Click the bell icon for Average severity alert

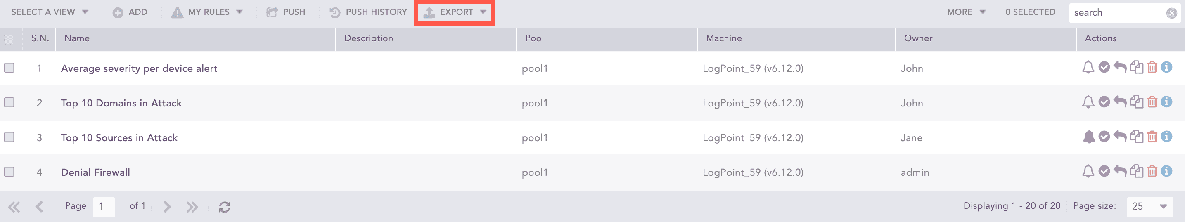(x=1088, y=68)
